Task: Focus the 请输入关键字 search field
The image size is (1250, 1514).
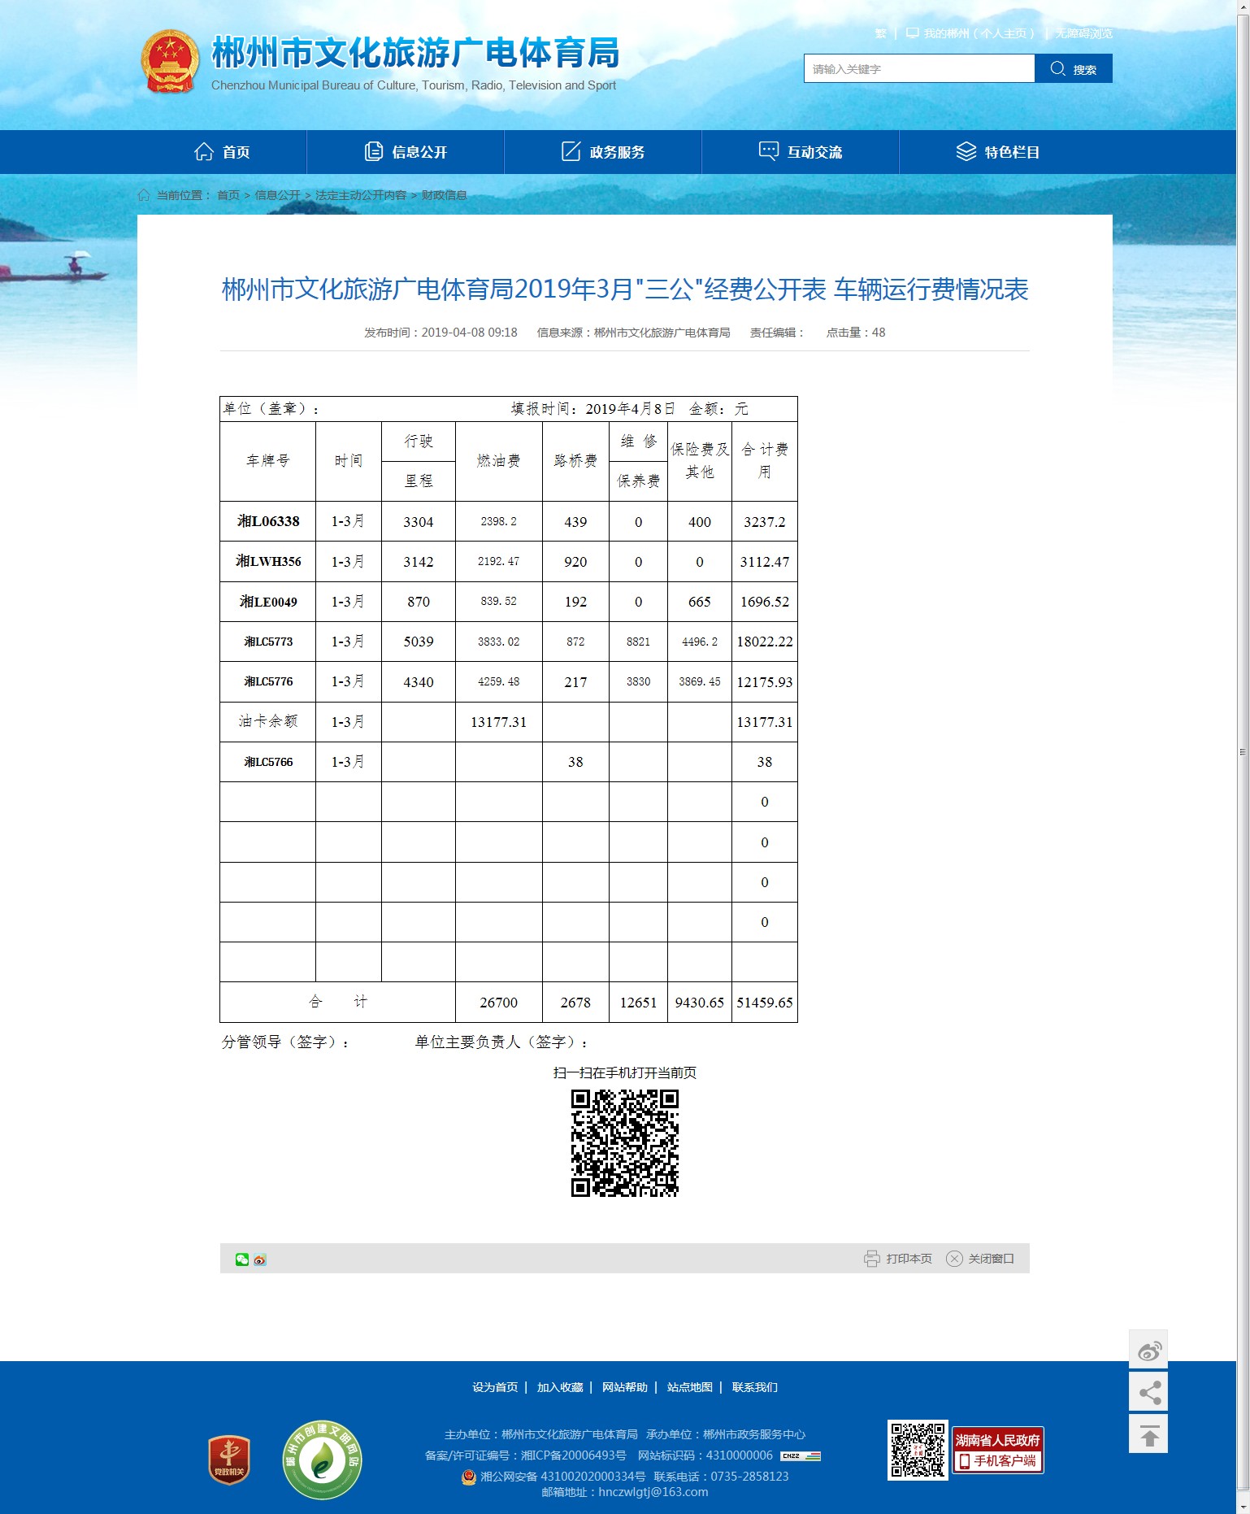Action: [x=919, y=68]
